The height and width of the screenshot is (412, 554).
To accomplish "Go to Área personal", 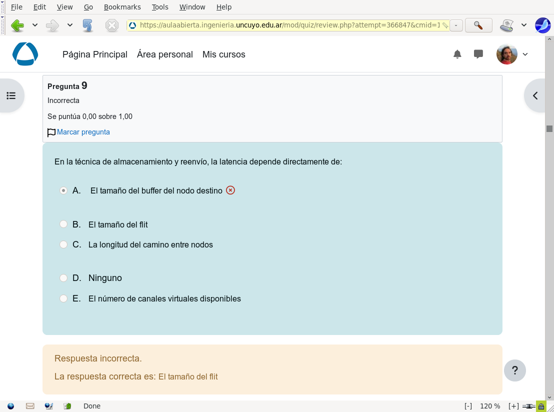I will click(x=165, y=54).
